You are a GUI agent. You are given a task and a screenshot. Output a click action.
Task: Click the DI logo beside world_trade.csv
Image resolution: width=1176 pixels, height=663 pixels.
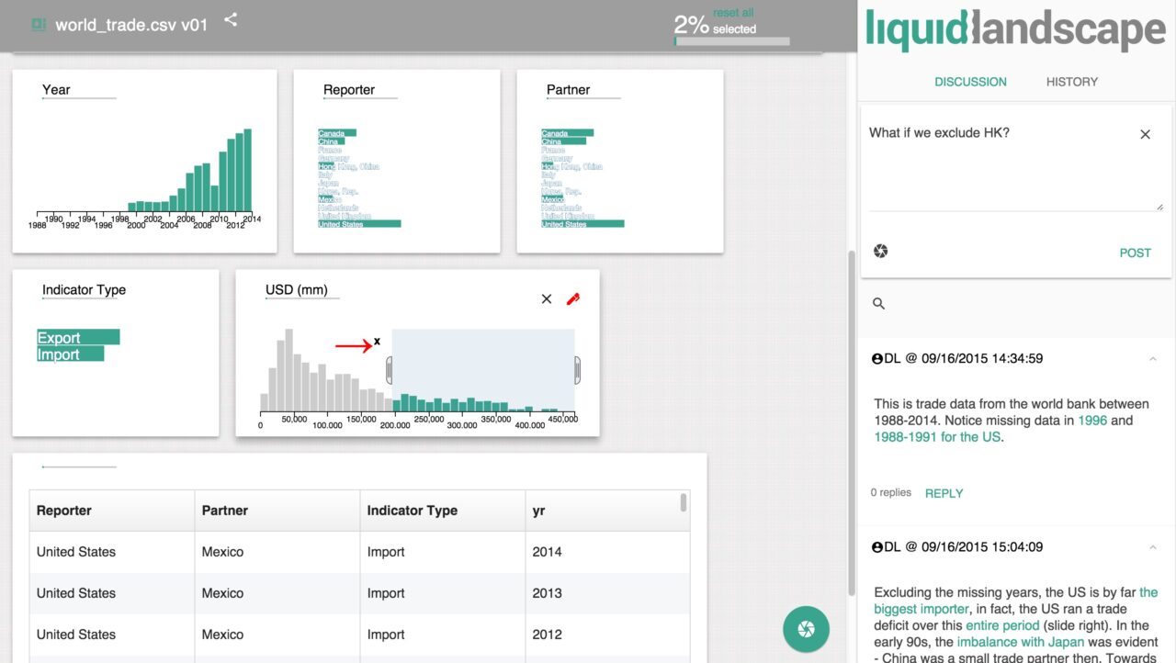(39, 25)
